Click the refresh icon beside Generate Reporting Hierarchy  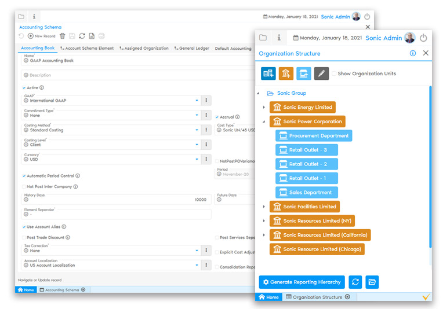point(355,282)
